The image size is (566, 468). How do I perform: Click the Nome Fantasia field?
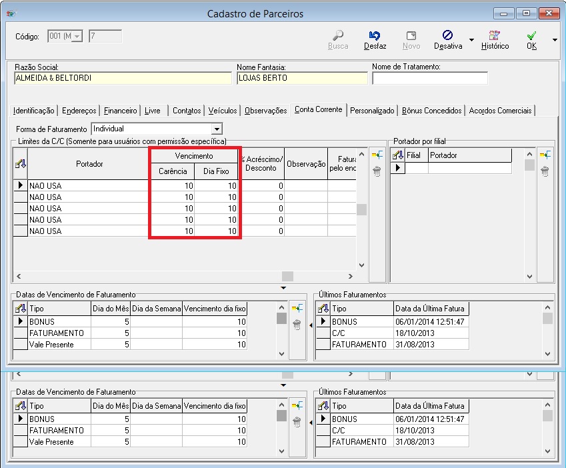[302, 78]
